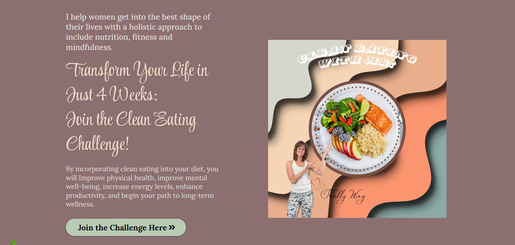Click the "I help women" intro paragraph
This screenshot has height=245, width=515.
coord(138,32)
